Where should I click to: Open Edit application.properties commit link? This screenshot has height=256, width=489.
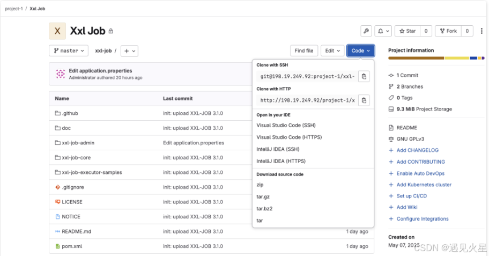pyautogui.click(x=100, y=70)
